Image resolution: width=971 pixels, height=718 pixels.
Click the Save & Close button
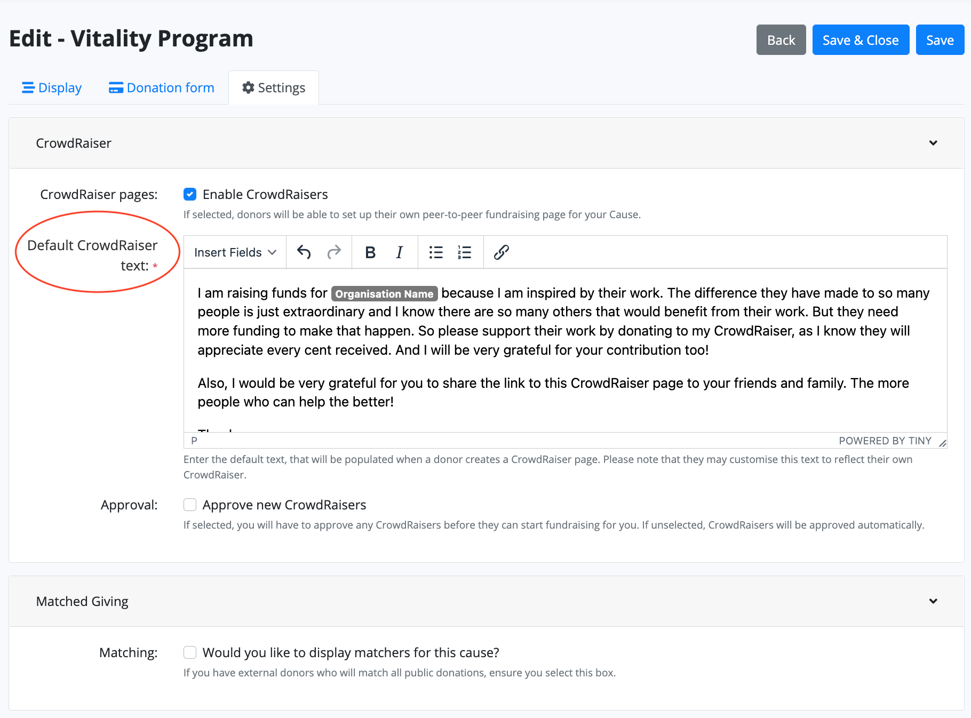click(860, 40)
